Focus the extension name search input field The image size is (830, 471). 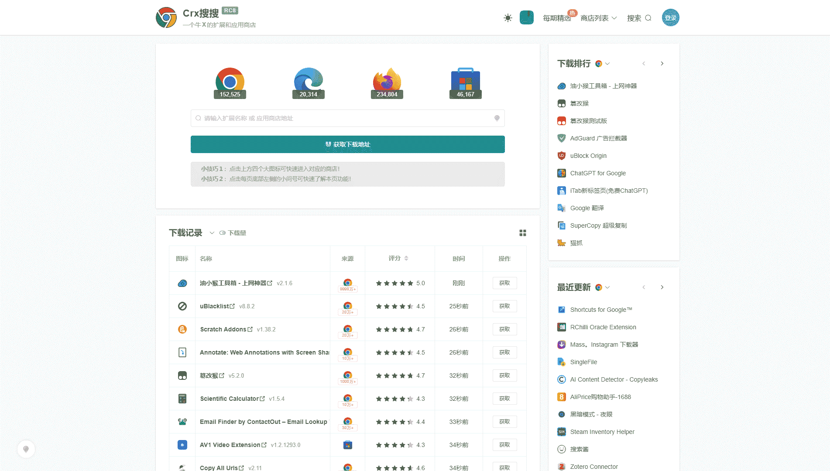347,118
